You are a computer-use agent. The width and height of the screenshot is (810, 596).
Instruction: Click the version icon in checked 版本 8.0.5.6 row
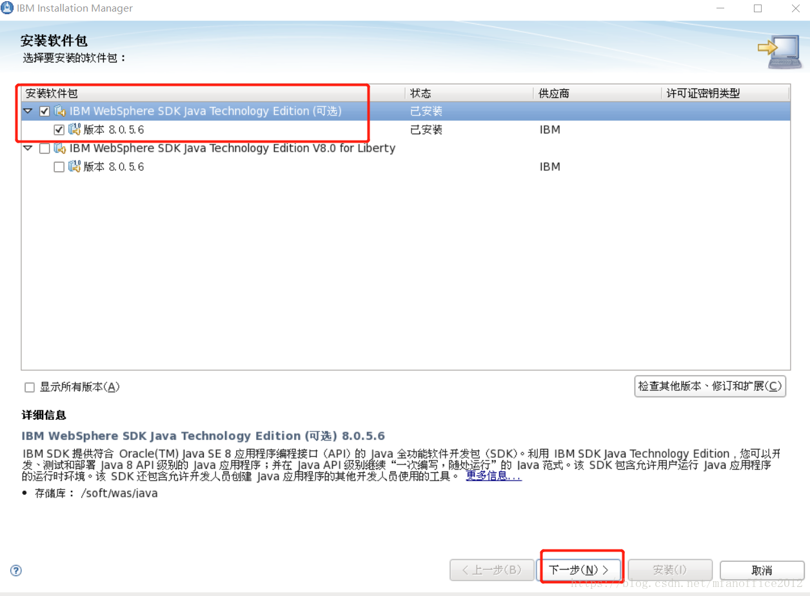[74, 130]
